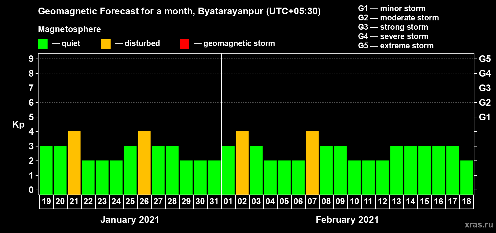Click 'G1 — minor storm' legend text
Viewport: 496px width, 233px height.
(x=392, y=8)
